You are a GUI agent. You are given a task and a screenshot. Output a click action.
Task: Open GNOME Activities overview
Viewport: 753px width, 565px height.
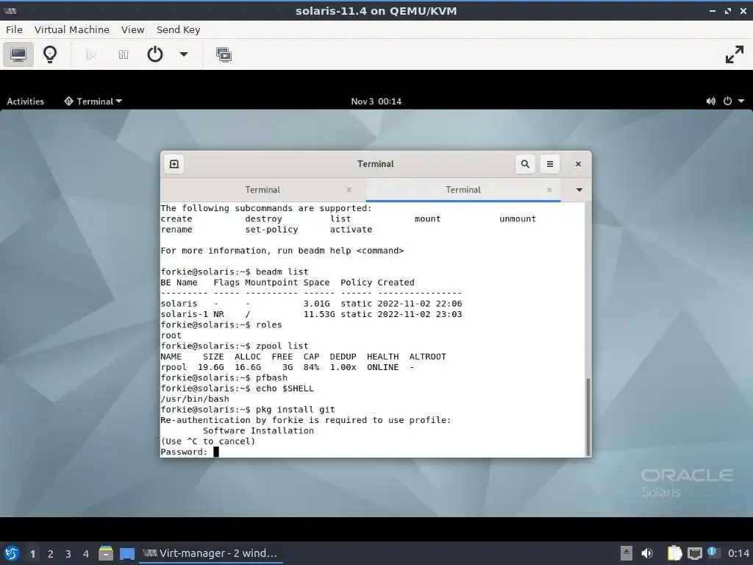pos(26,102)
